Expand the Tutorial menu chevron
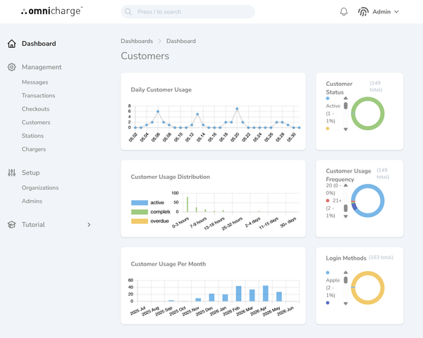 [x=89, y=225]
